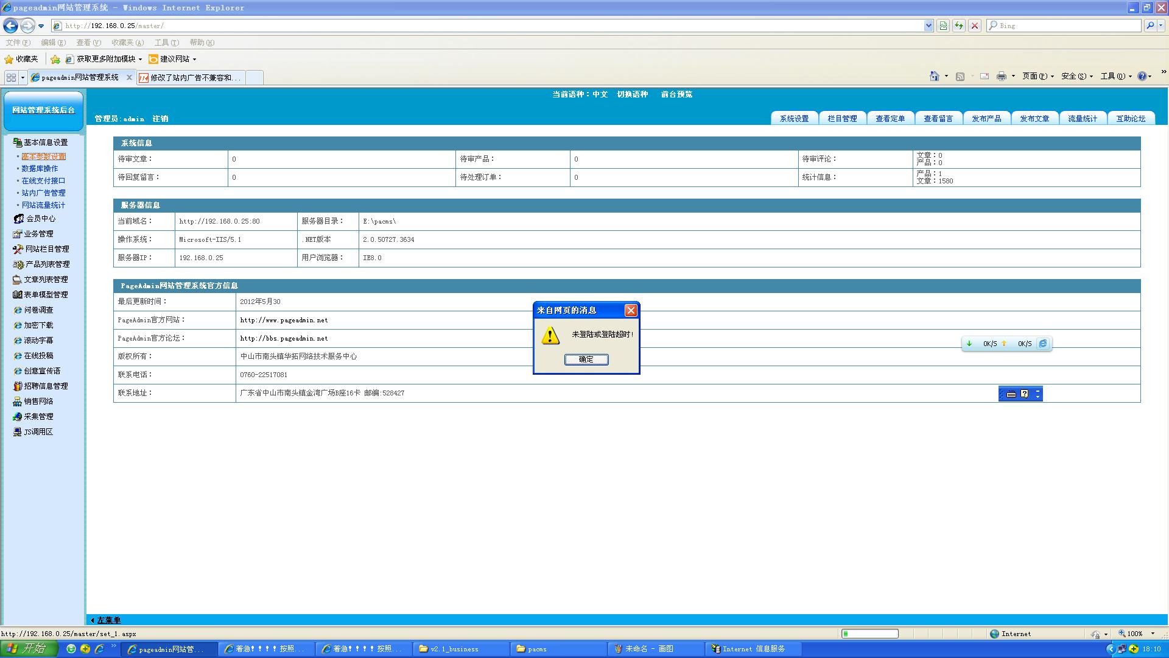
Task: Click the 系统设置 top navigation tab
Action: click(794, 119)
